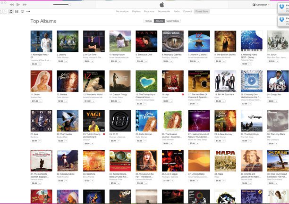Select the Songs chart filter
Image resolution: width=289 pixels, height=204 pixels.
coord(148,21)
